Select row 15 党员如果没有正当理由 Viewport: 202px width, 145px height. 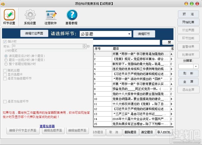click(x=133, y=124)
